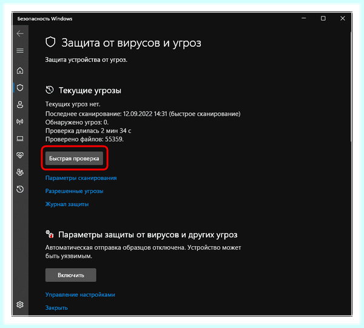The height and width of the screenshot is (328, 364).
Task: Click the Обнаружено угроз: 0 text
Action: [77, 122]
